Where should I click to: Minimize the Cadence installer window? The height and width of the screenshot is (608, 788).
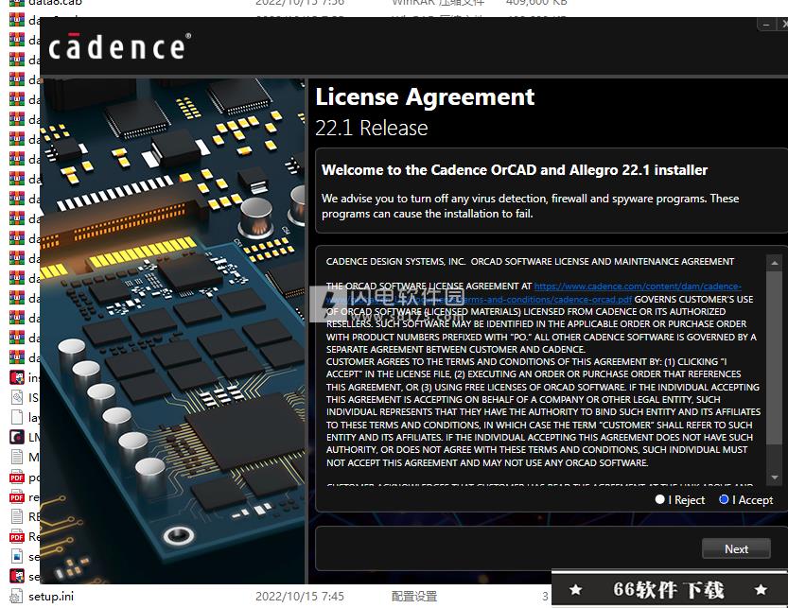[766, 25]
